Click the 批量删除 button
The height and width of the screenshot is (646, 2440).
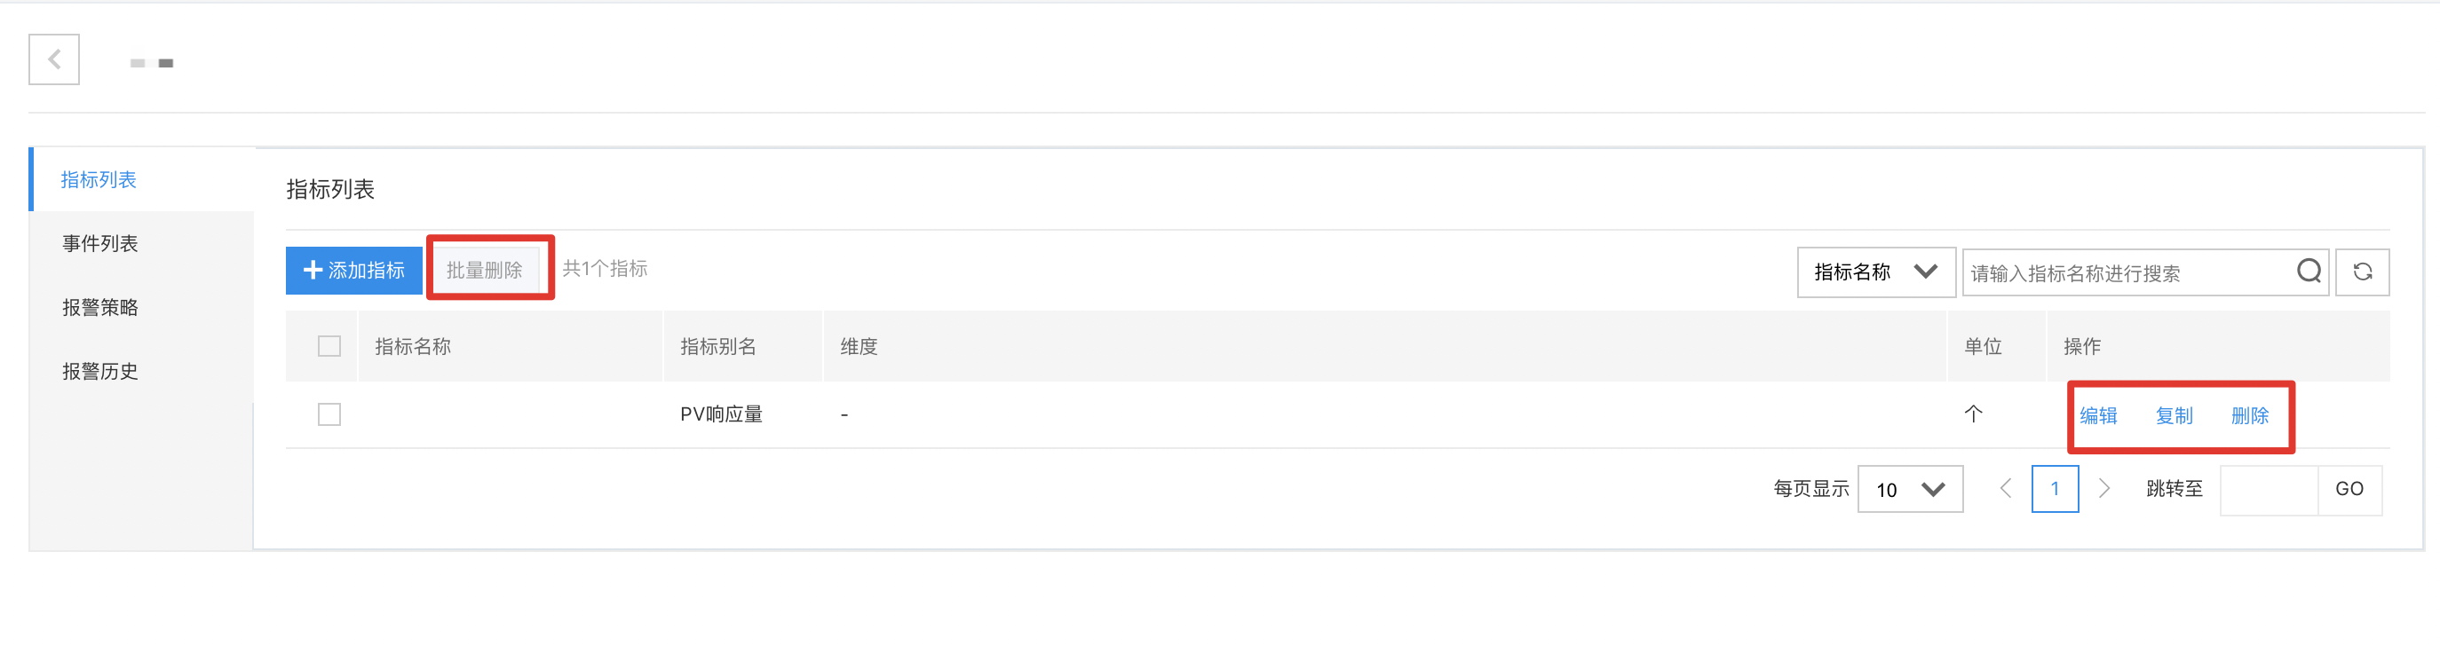485,270
